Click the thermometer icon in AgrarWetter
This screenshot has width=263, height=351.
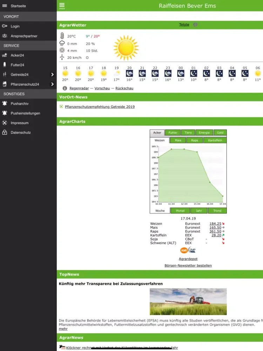coord(62,36)
